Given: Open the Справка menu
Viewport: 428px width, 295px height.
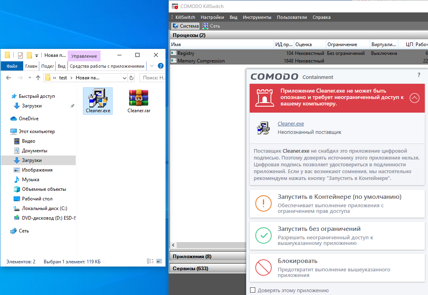Looking at the screenshot, I should (321, 17).
